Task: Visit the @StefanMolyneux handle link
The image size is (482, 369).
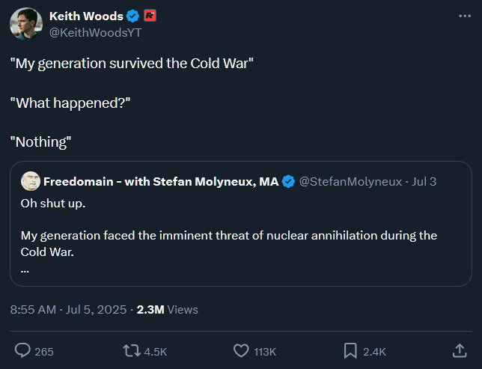Action: tap(350, 182)
